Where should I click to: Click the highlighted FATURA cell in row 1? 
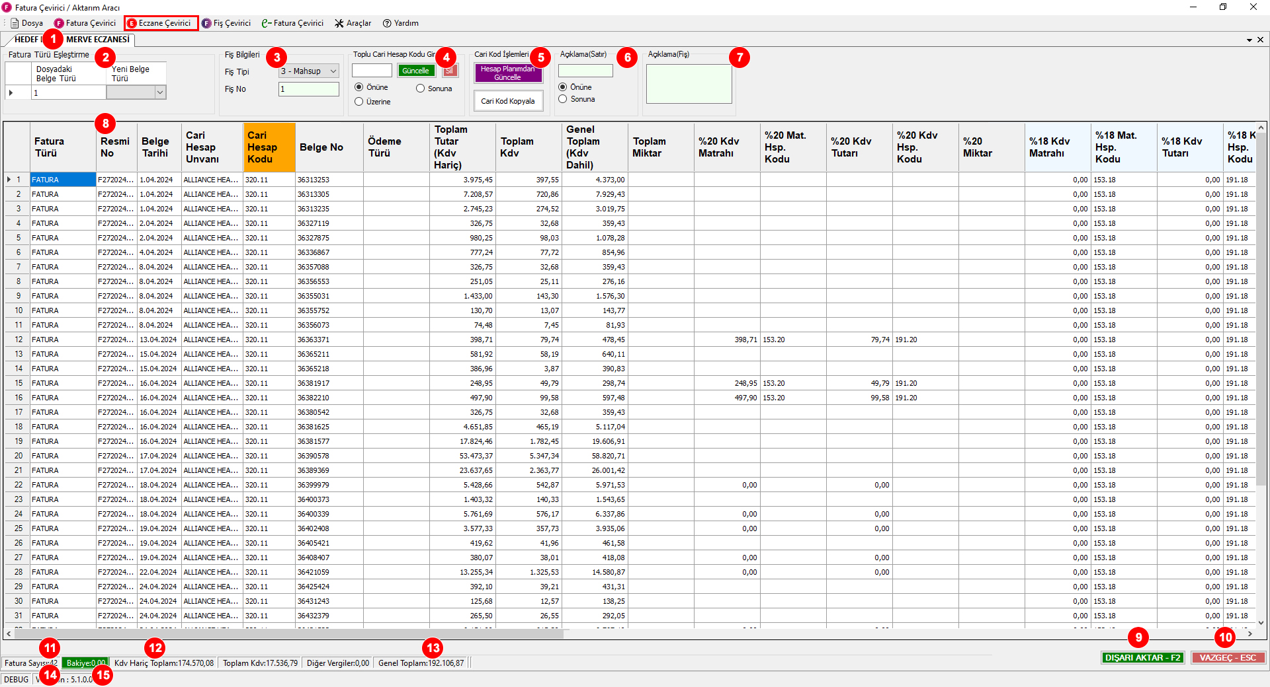[63, 180]
